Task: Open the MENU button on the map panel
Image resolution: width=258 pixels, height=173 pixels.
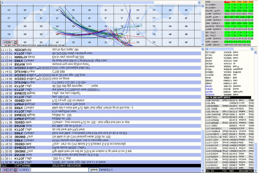Action: click(10, 42)
